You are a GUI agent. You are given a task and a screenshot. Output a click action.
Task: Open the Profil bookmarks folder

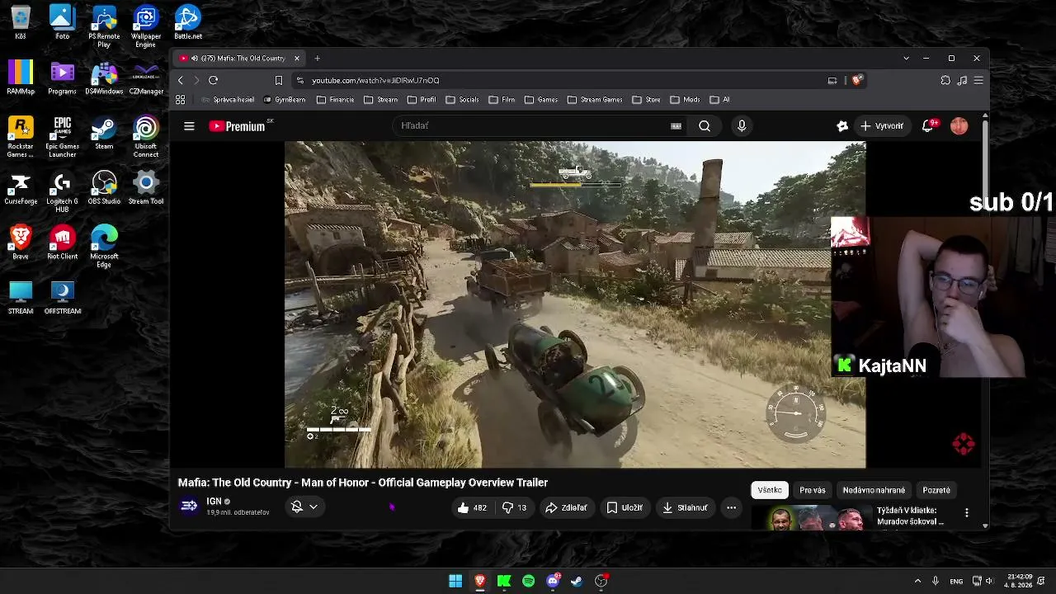click(x=422, y=100)
